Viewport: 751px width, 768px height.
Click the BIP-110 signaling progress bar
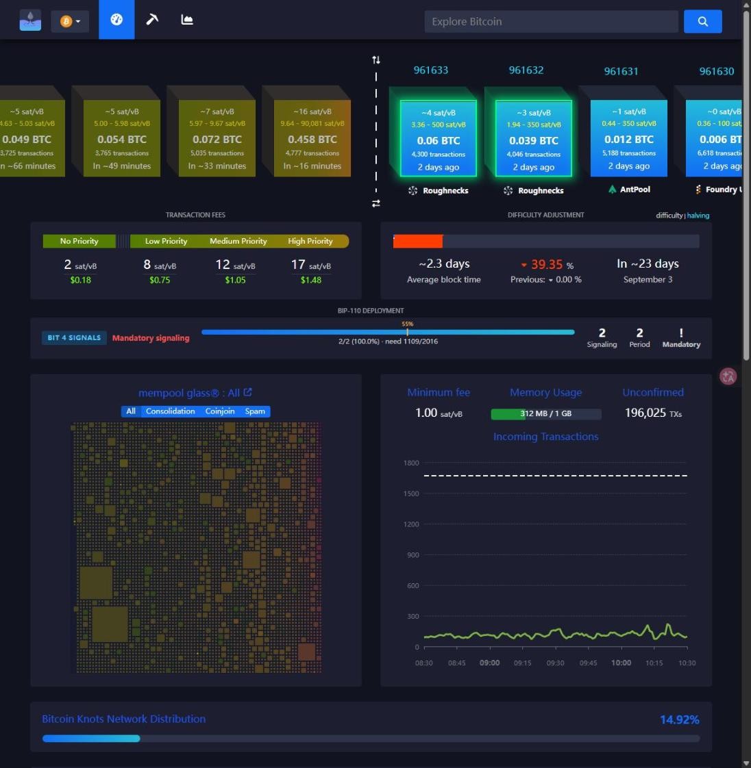pos(388,332)
